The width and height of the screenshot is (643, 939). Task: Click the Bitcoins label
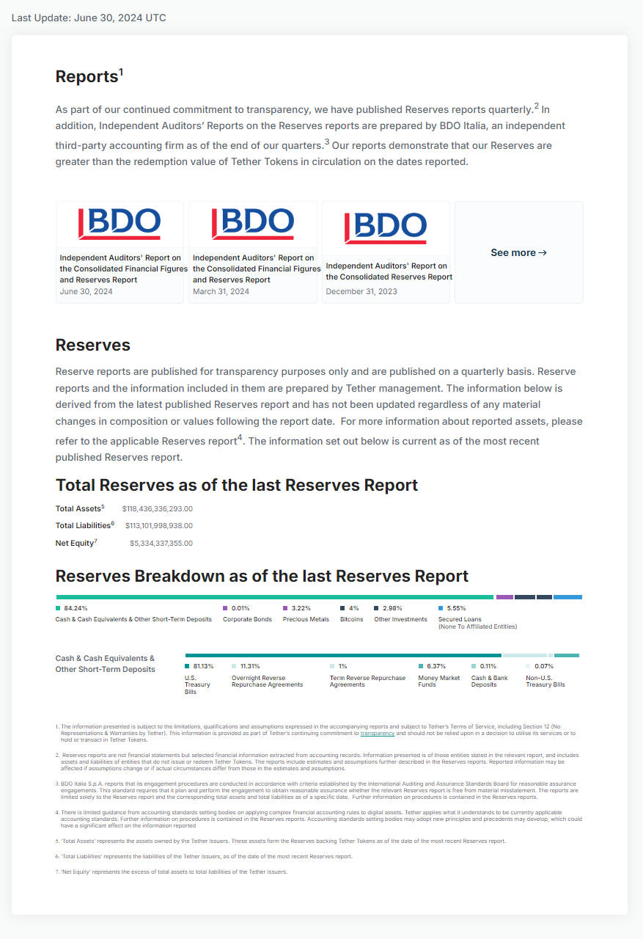[x=351, y=619]
